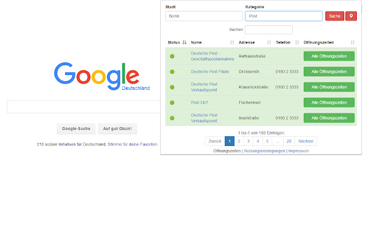Click green status dot for Dircksenstr. row
This screenshot has width=366, height=229.
click(x=172, y=72)
